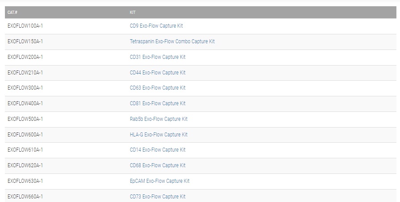The width and height of the screenshot is (400, 202).
Task: Click catalog number EXOFLOW660A-1
Action: tap(25, 197)
